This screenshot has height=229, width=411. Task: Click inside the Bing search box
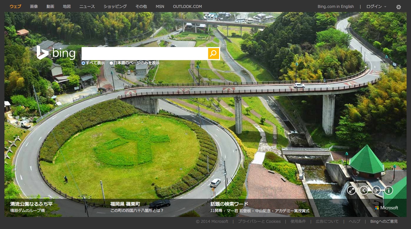coord(144,53)
